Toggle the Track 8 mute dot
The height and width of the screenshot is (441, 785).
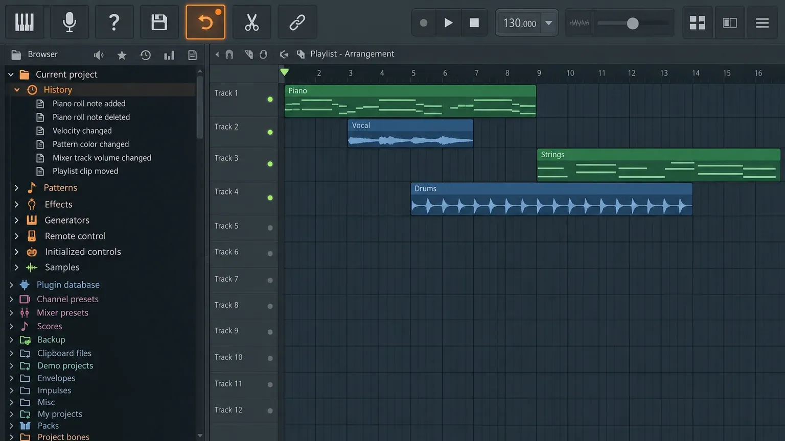(270, 306)
